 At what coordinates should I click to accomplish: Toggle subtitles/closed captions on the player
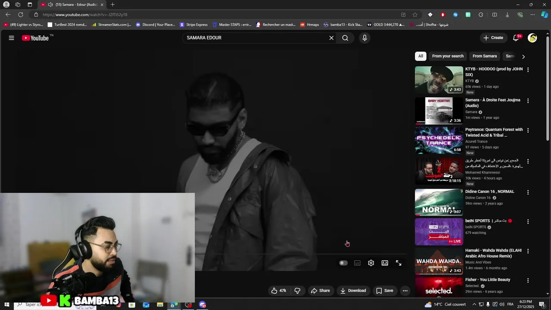[x=357, y=263]
